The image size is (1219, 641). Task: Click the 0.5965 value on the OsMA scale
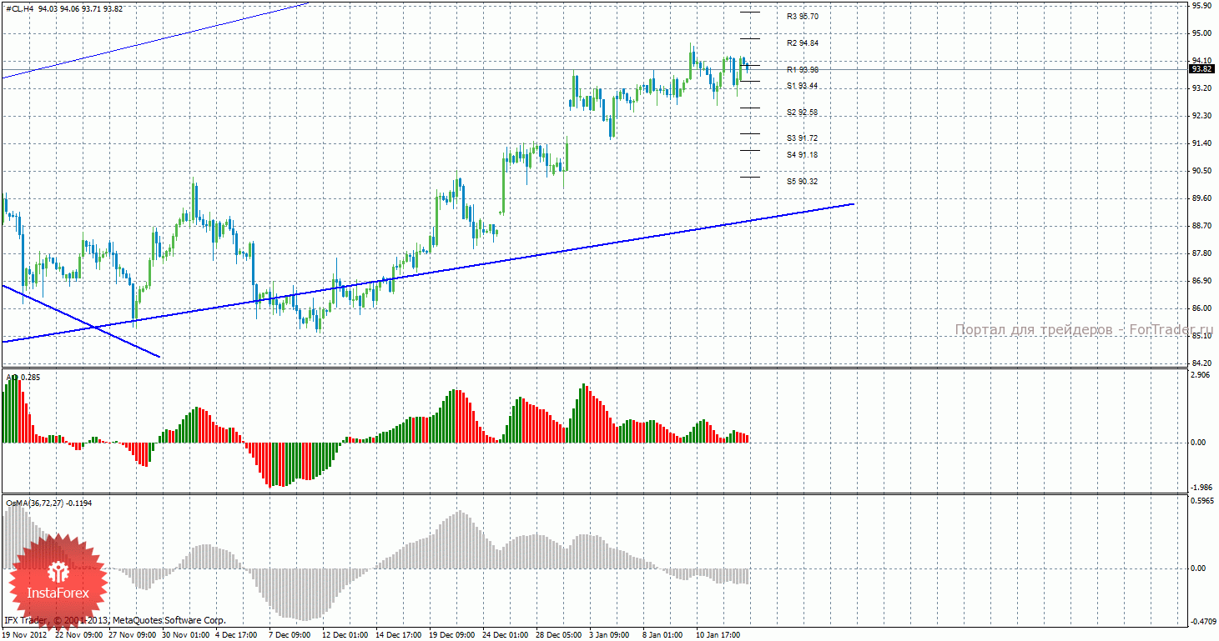coord(1201,502)
